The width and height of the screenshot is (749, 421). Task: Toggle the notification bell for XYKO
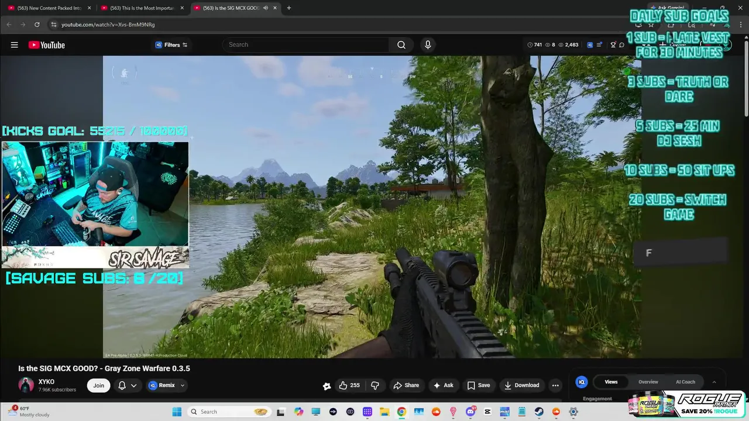[x=122, y=385]
